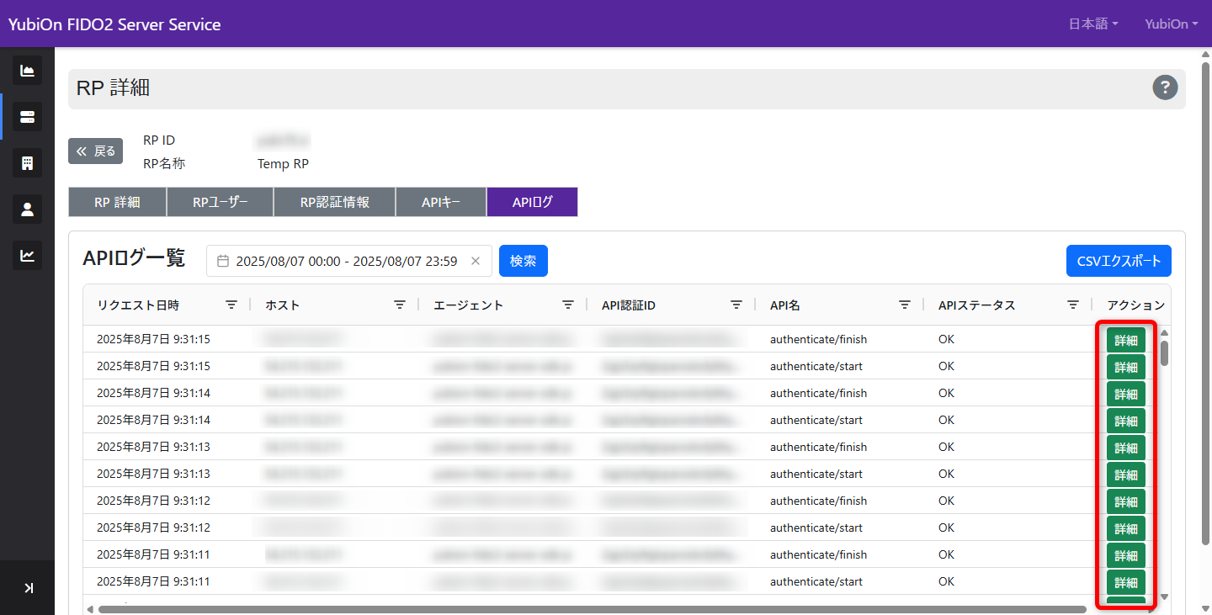Sort by ホスト column header
This screenshot has width=1212, height=615.
(x=282, y=305)
